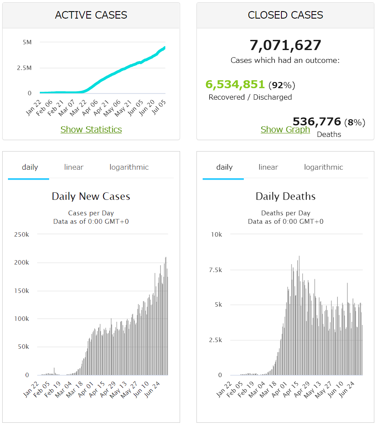The image size is (377, 425).
Task: Click the Daily New Cases chart title
Action: tap(91, 196)
